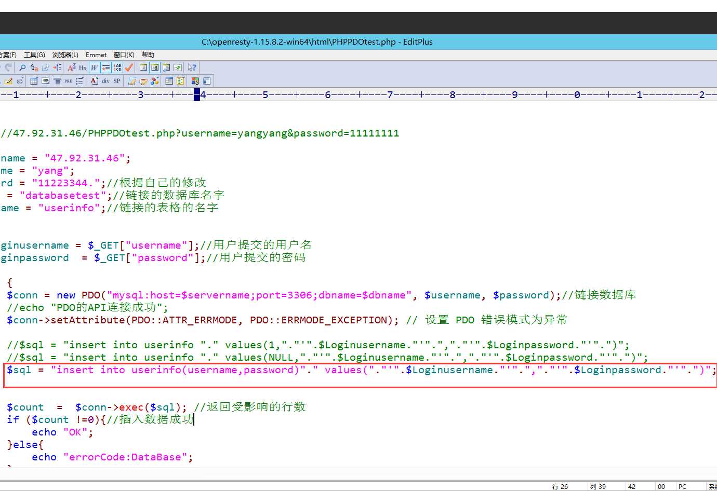Screen dimensions: 717x491
Task: Click the ruler at column mark 7
Action: tap(390, 94)
